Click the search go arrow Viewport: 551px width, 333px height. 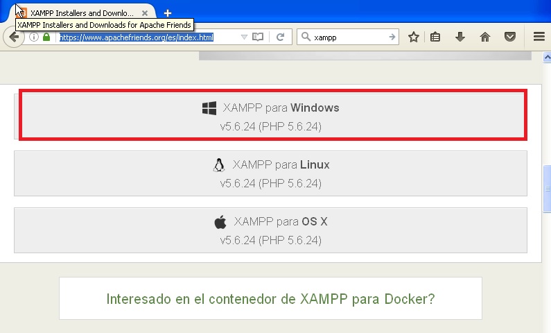pos(392,37)
